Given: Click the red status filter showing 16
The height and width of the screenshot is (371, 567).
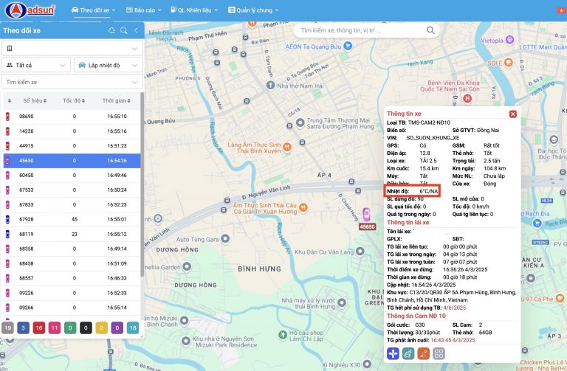Looking at the screenshot, I should tap(38, 327).
